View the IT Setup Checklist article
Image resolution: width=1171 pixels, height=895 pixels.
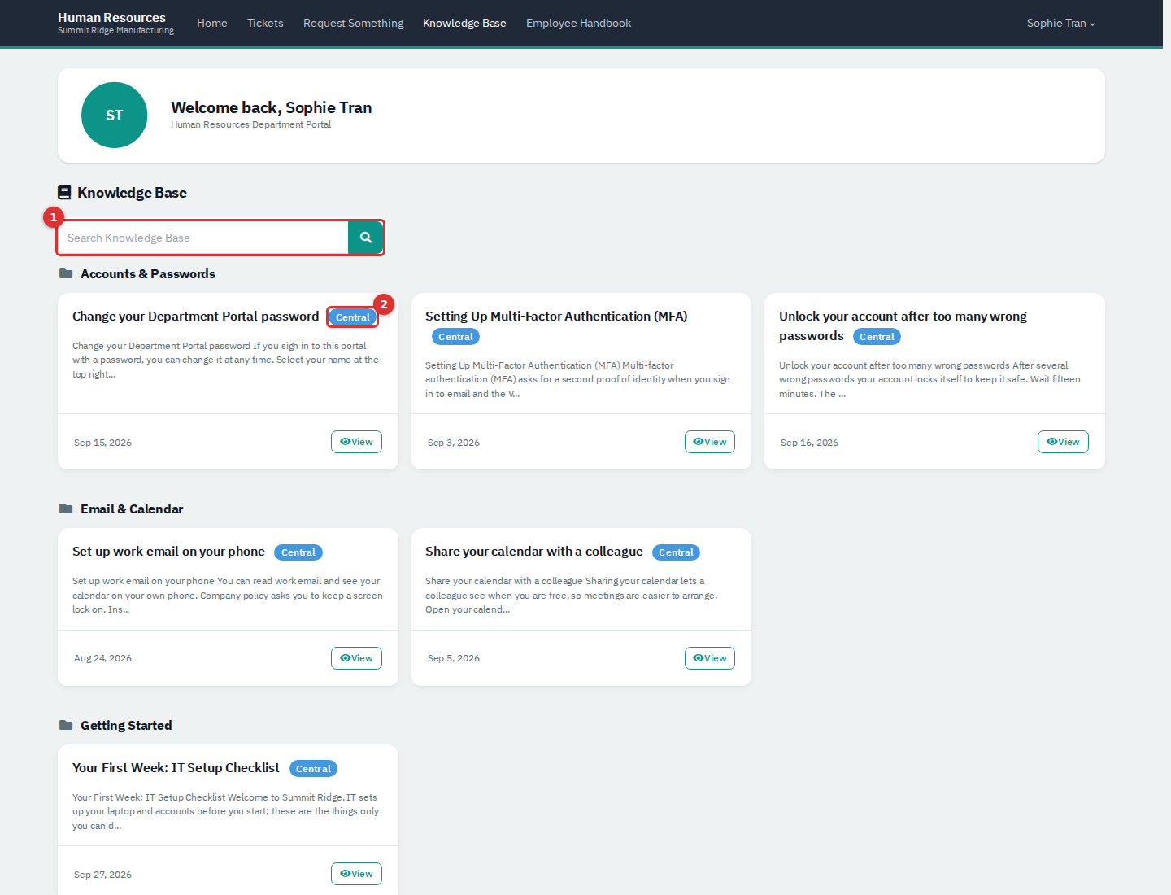(356, 874)
